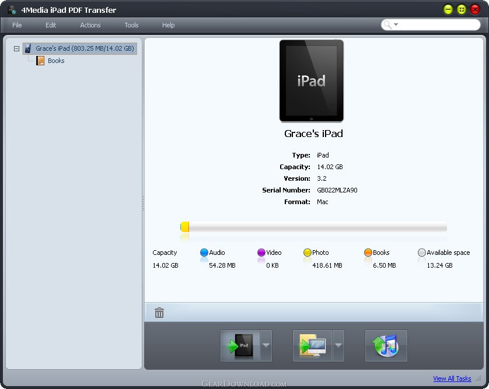This screenshot has height=389, width=489.
Task: Click the Type value iPad
Action: [323, 155]
